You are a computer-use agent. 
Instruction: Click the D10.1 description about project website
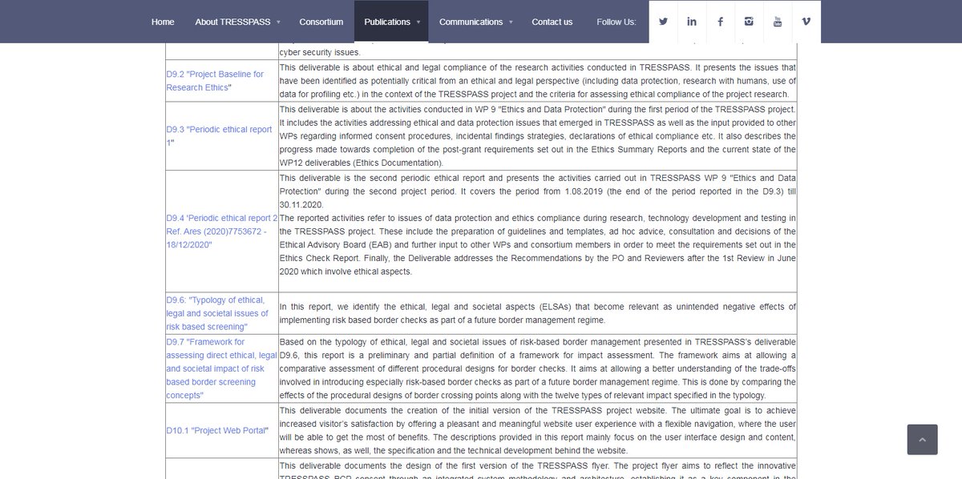[x=537, y=430]
